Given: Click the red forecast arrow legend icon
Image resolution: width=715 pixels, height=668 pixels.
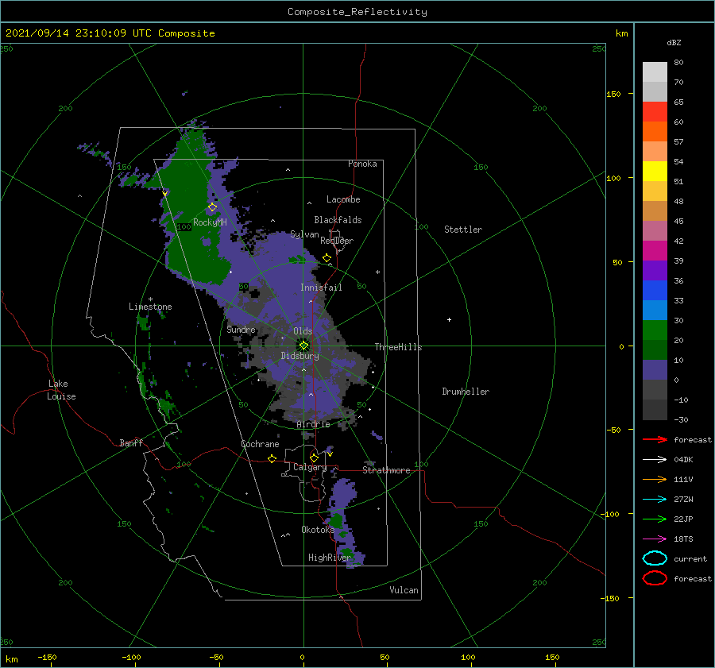Looking at the screenshot, I should point(655,439).
